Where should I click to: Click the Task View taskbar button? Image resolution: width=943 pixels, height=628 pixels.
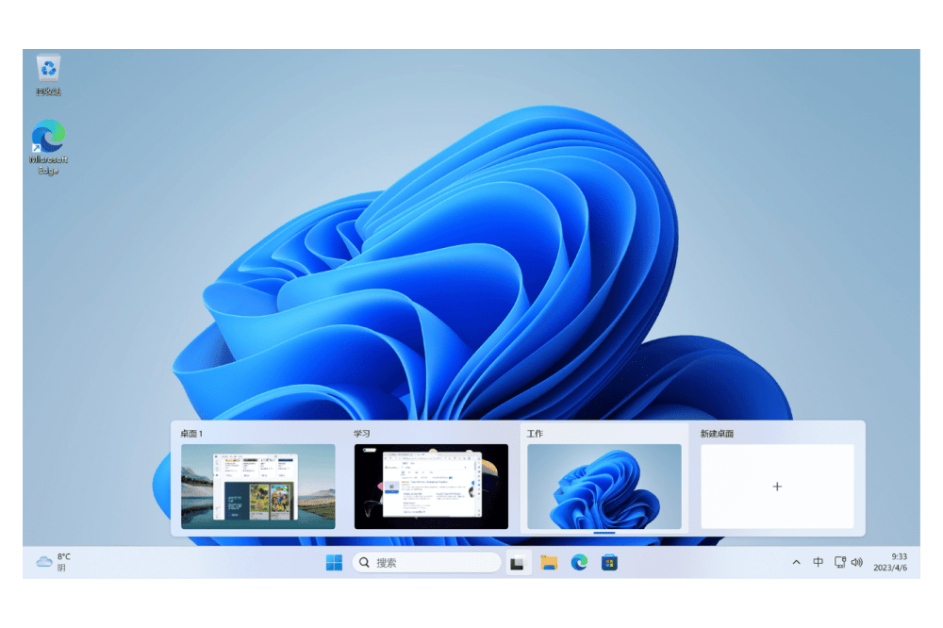[516, 563]
